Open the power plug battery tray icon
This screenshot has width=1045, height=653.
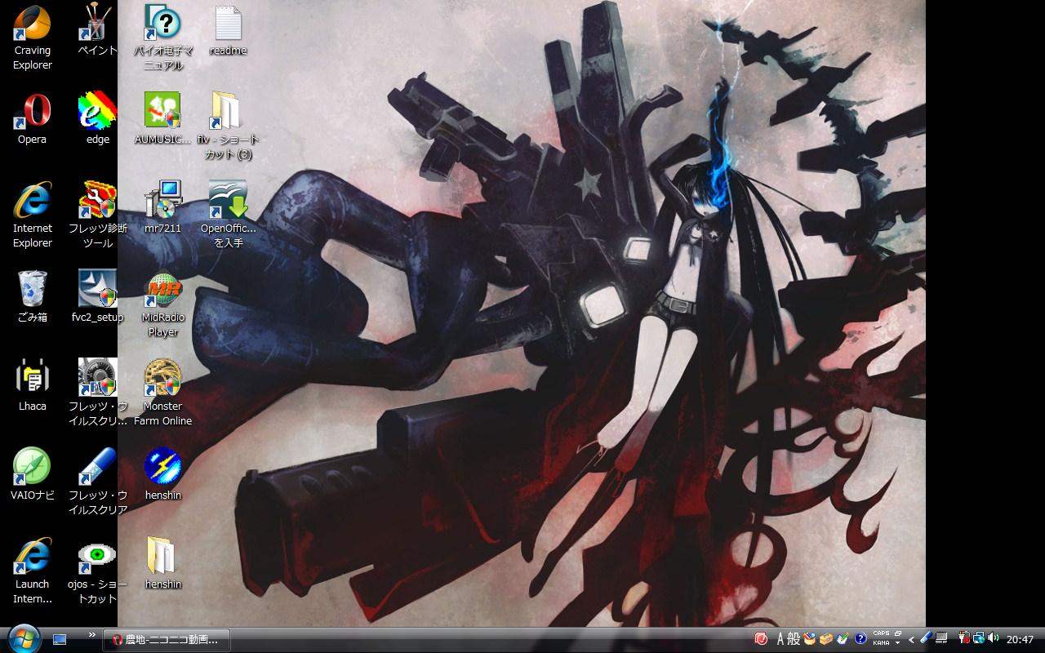coord(963,638)
